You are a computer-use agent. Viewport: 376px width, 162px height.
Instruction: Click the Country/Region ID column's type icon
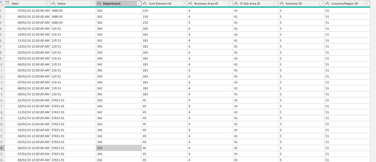[327, 4]
